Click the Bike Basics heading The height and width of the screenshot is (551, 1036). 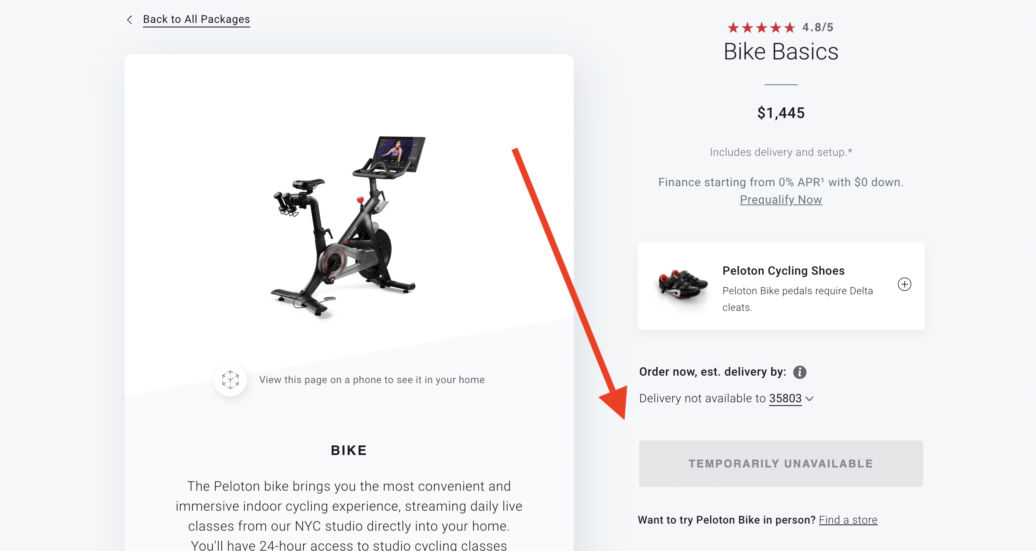pyautogui.click(x=781, y=52)
